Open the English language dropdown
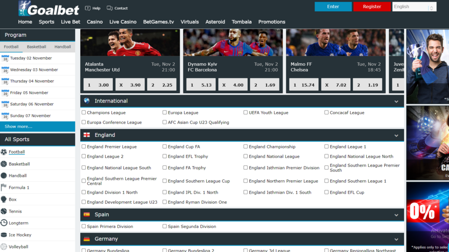Screen dimensions: 449x252 [414, 7]
